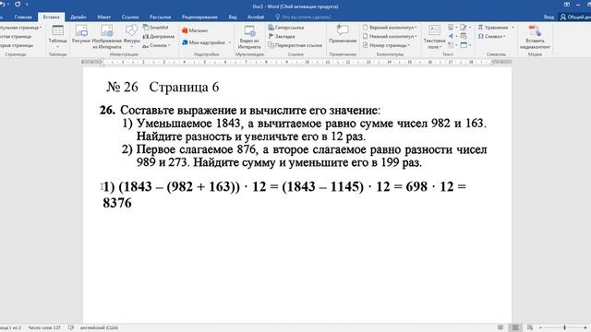Click the line starting Уменьшаемое 1843
Viewport: 591px width, 332px height.
(304, 124)
